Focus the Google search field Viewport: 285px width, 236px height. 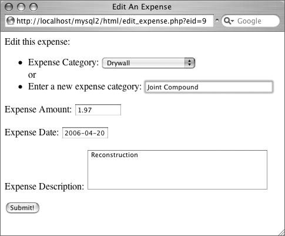click(250, 21)
